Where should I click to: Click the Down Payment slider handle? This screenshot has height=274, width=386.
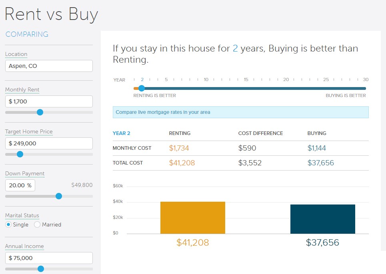tap(59, 196)
